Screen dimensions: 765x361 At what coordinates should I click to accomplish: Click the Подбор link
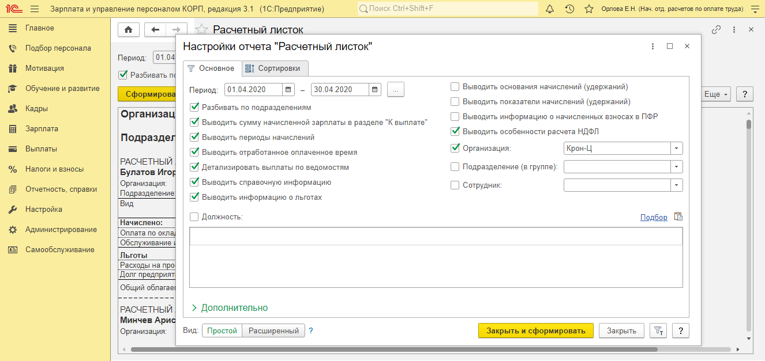point(654,218)
